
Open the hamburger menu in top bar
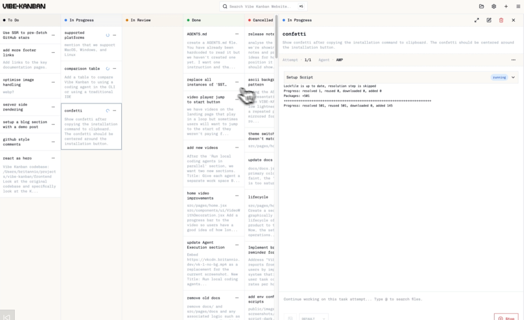(x=519, y=7)
